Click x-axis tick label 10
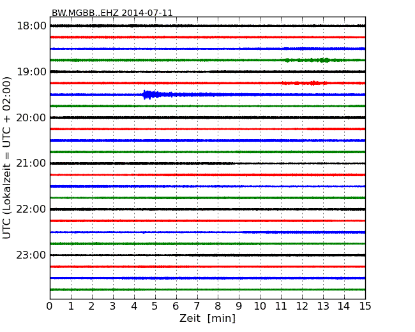 coord(260,306)
